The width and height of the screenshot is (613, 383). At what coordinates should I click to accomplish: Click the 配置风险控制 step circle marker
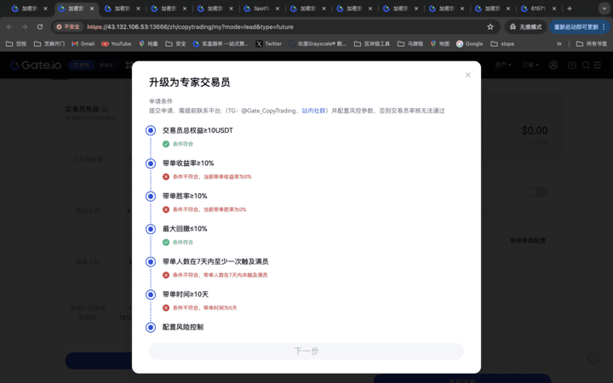150,327
